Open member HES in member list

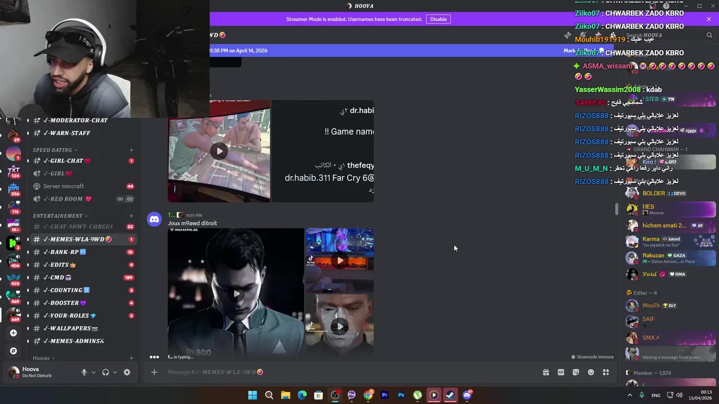click(x=671, y=209)
